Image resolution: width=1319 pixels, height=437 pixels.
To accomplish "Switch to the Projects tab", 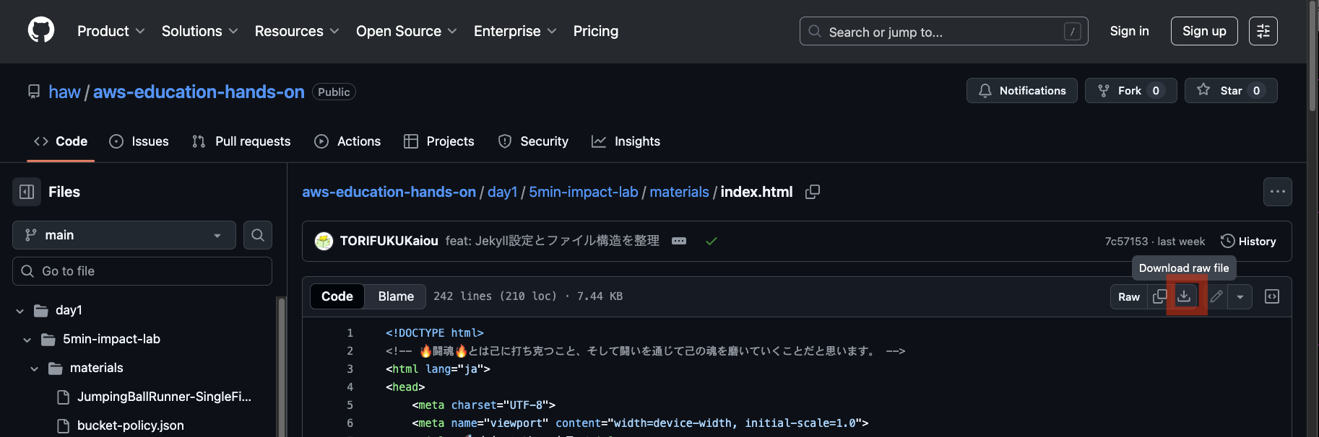I will click(439, 141).
